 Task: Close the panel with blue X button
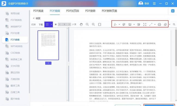pos(173,11)
